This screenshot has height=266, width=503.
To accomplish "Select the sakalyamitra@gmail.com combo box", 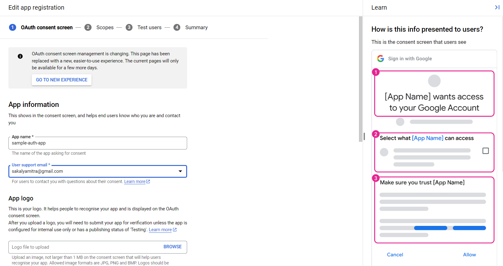I will (x=98, y=171).
